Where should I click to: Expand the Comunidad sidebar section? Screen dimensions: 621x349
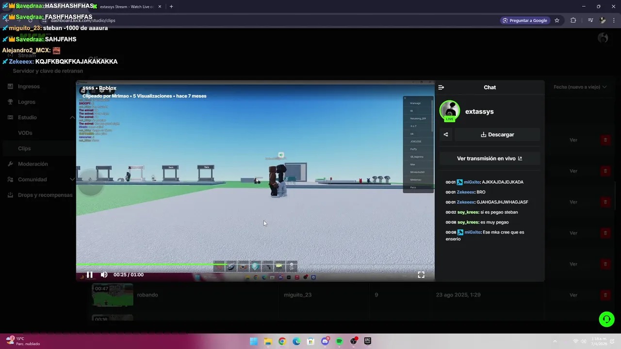pos(72,179)
